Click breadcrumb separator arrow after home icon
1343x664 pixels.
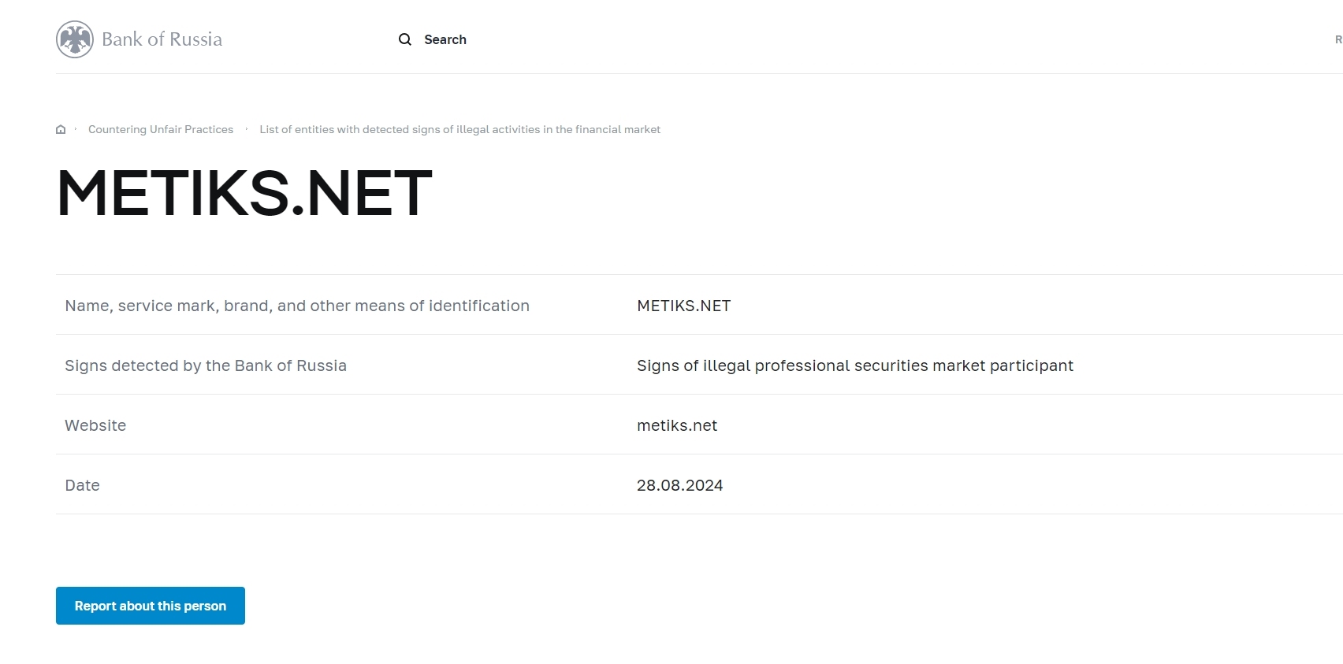click(x=76, y=129)
